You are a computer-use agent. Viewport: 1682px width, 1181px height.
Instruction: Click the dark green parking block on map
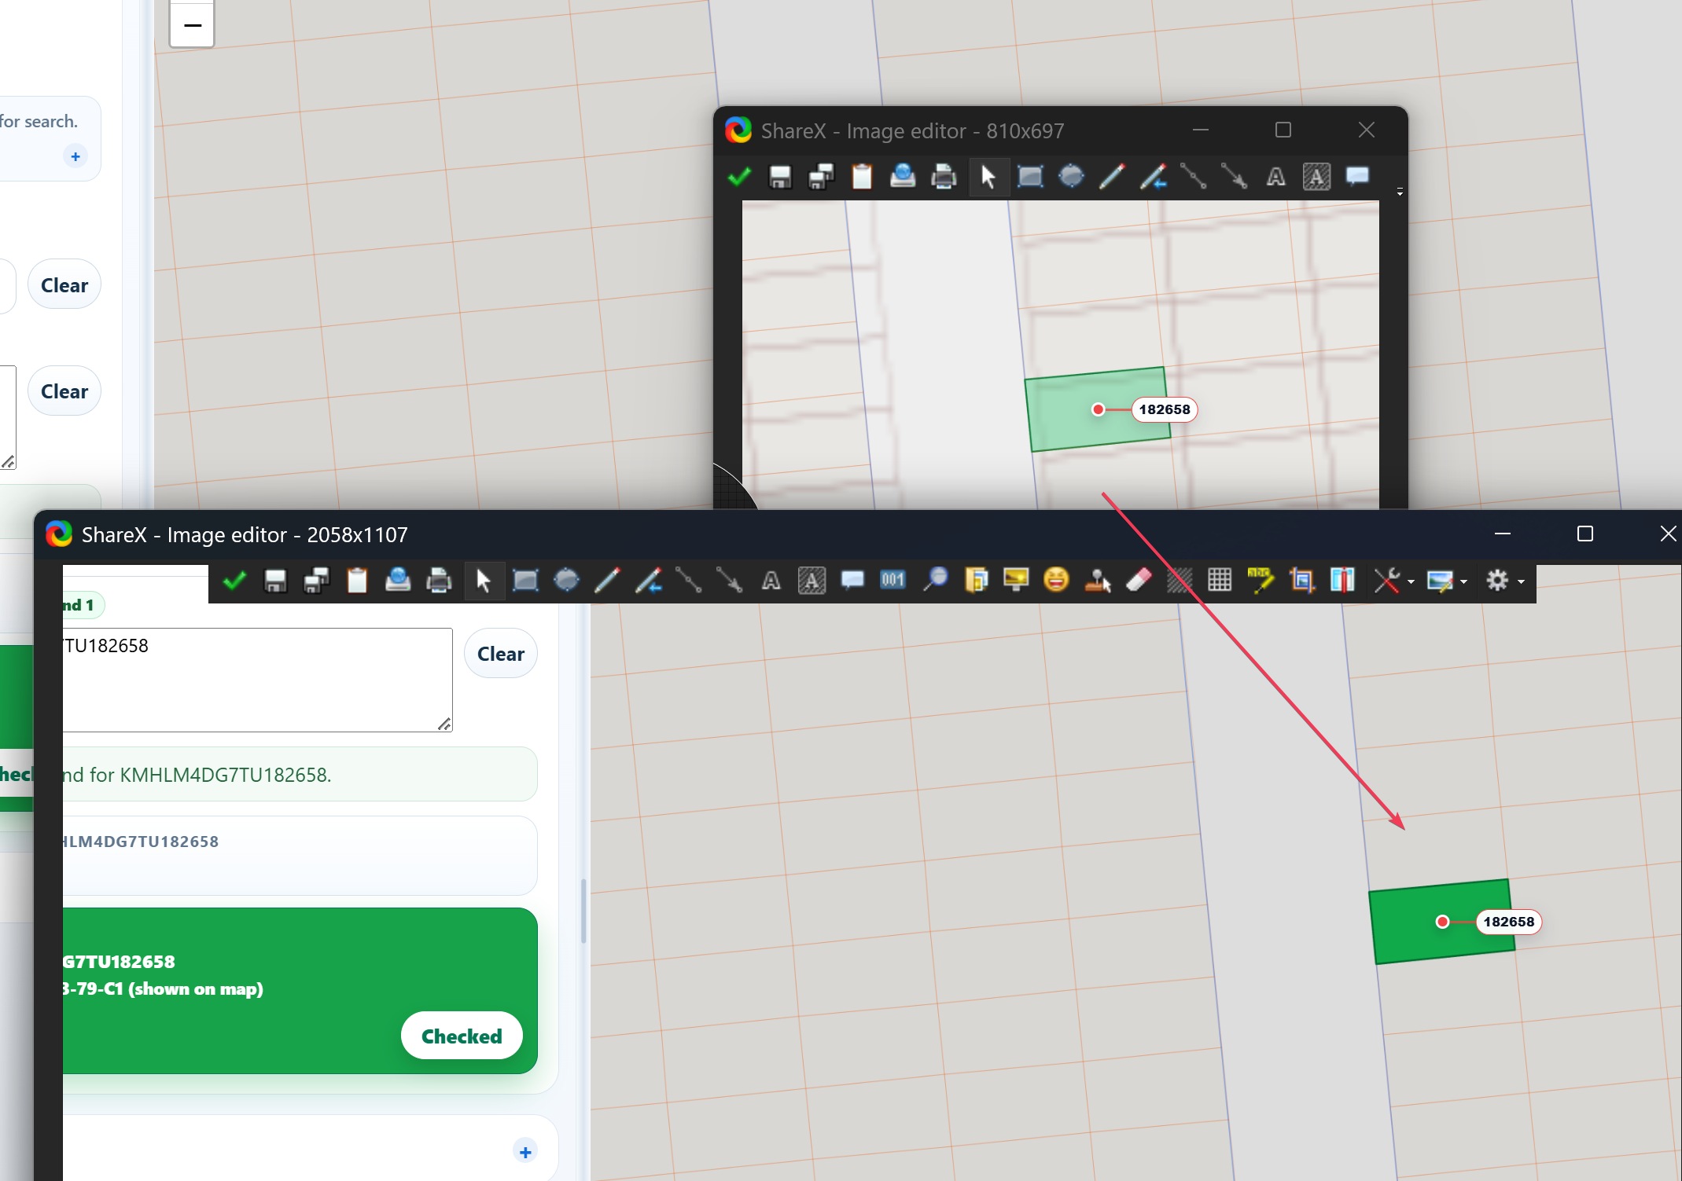tap(1441, 922)
